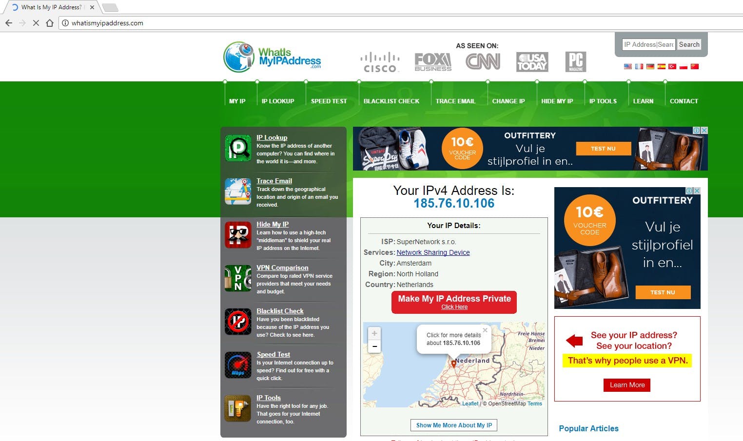This screenshot has width=743, height=441.
Task: Click the Blacklist Check no-entry icon
Action: [x=237, y=322]
